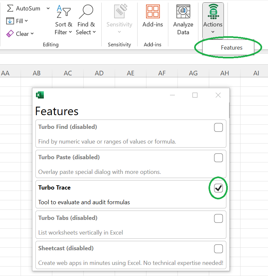Image resolution: width=268 pixels, height=276 pixels.
Task: Minimize the Features window
Action: 172,95
